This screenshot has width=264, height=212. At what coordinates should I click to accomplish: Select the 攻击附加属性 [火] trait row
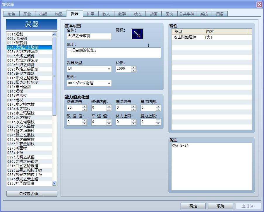212,37
